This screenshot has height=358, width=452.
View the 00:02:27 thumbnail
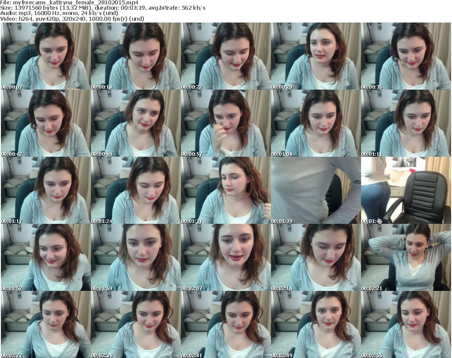(x=45, y=324)
